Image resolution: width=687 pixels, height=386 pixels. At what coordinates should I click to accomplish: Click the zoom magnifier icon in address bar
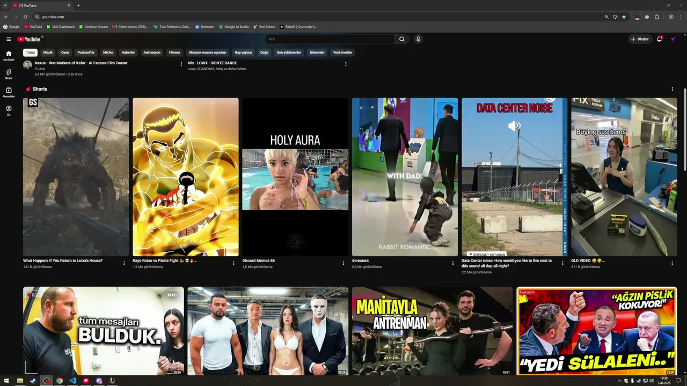(x=606, y=17)
